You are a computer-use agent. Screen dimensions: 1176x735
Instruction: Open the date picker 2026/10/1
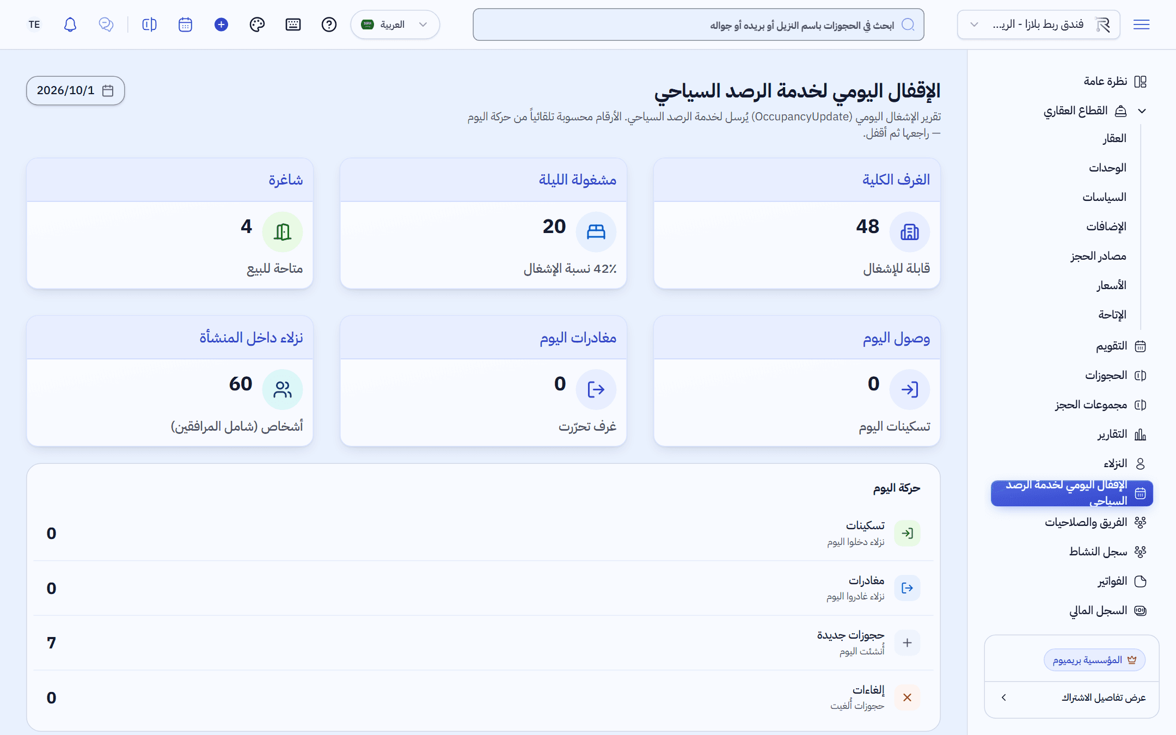[x=75, y=90]
